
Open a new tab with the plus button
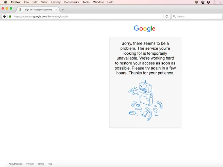(x=63, y=9)
